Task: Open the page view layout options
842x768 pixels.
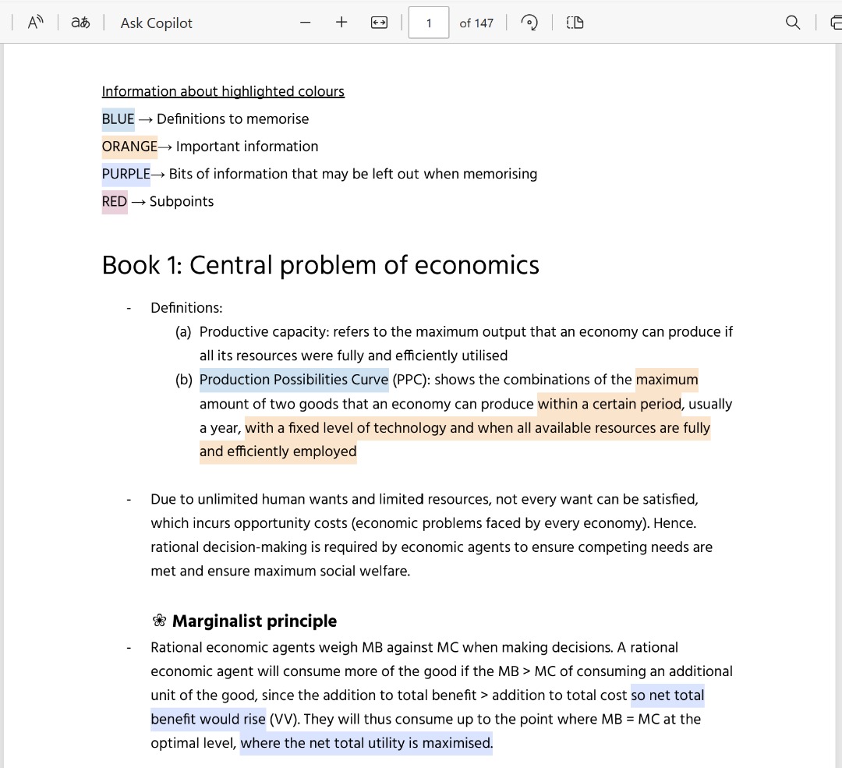Action: coord(575,23)
